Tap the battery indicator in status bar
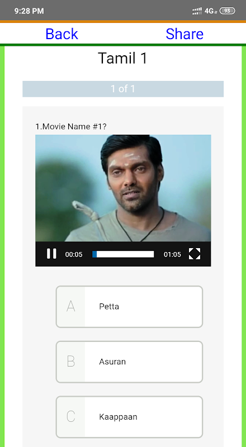The image size is (246, 447). 227,11
